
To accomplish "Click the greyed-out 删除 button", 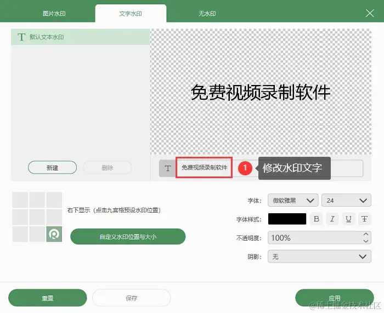I will coord(108,168).
